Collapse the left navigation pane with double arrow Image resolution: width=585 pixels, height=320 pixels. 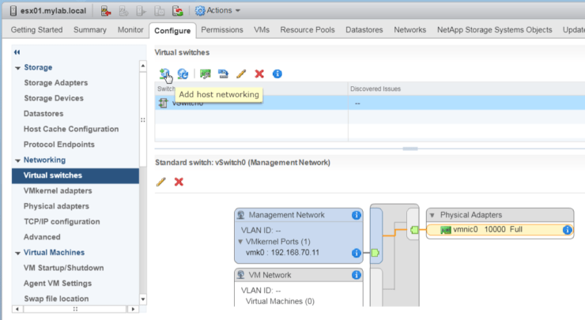[x=17, y=51]
